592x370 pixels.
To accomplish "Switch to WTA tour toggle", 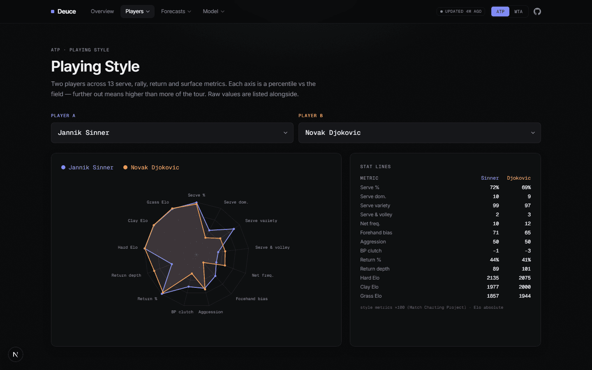I will click(518, 12).
